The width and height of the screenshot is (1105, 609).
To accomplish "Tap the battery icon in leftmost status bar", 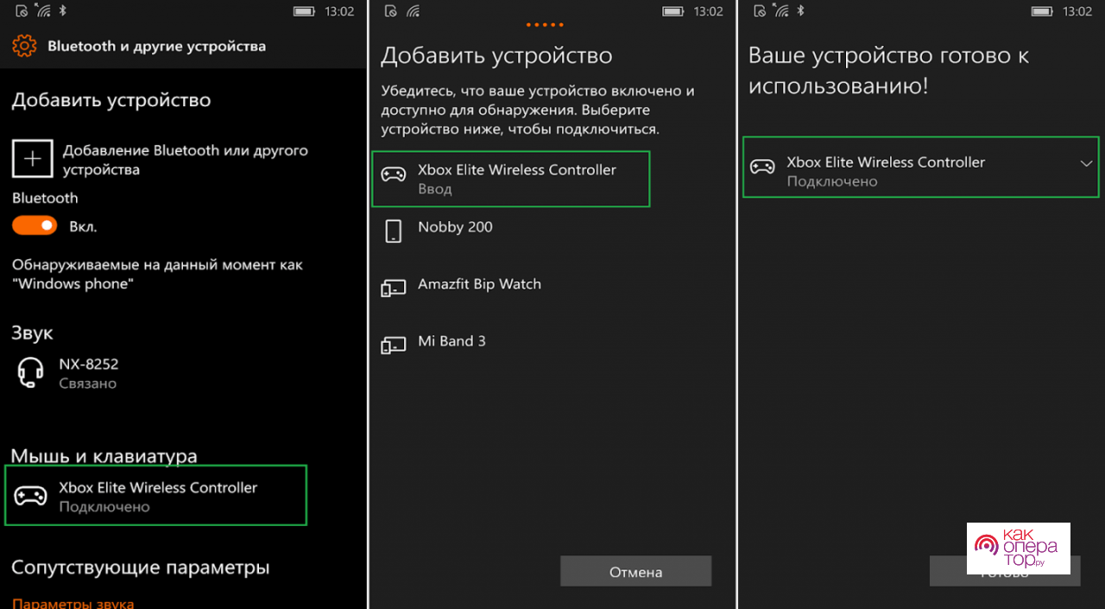I will tap(303, 11).
